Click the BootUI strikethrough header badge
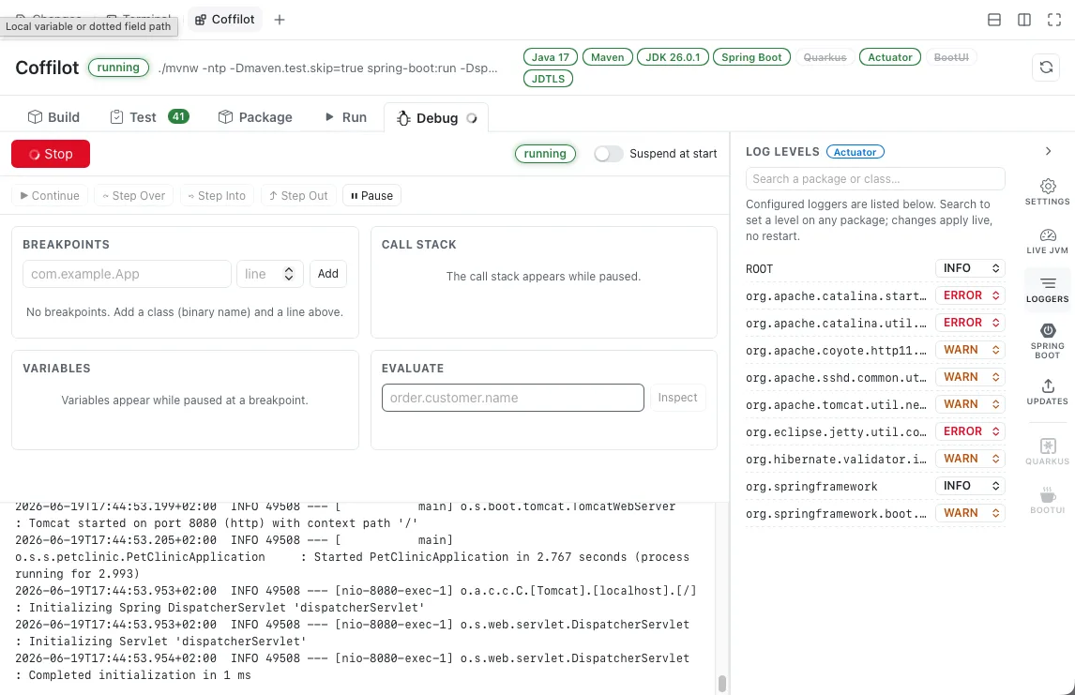 pyautogui.click(x=951, y=57)
